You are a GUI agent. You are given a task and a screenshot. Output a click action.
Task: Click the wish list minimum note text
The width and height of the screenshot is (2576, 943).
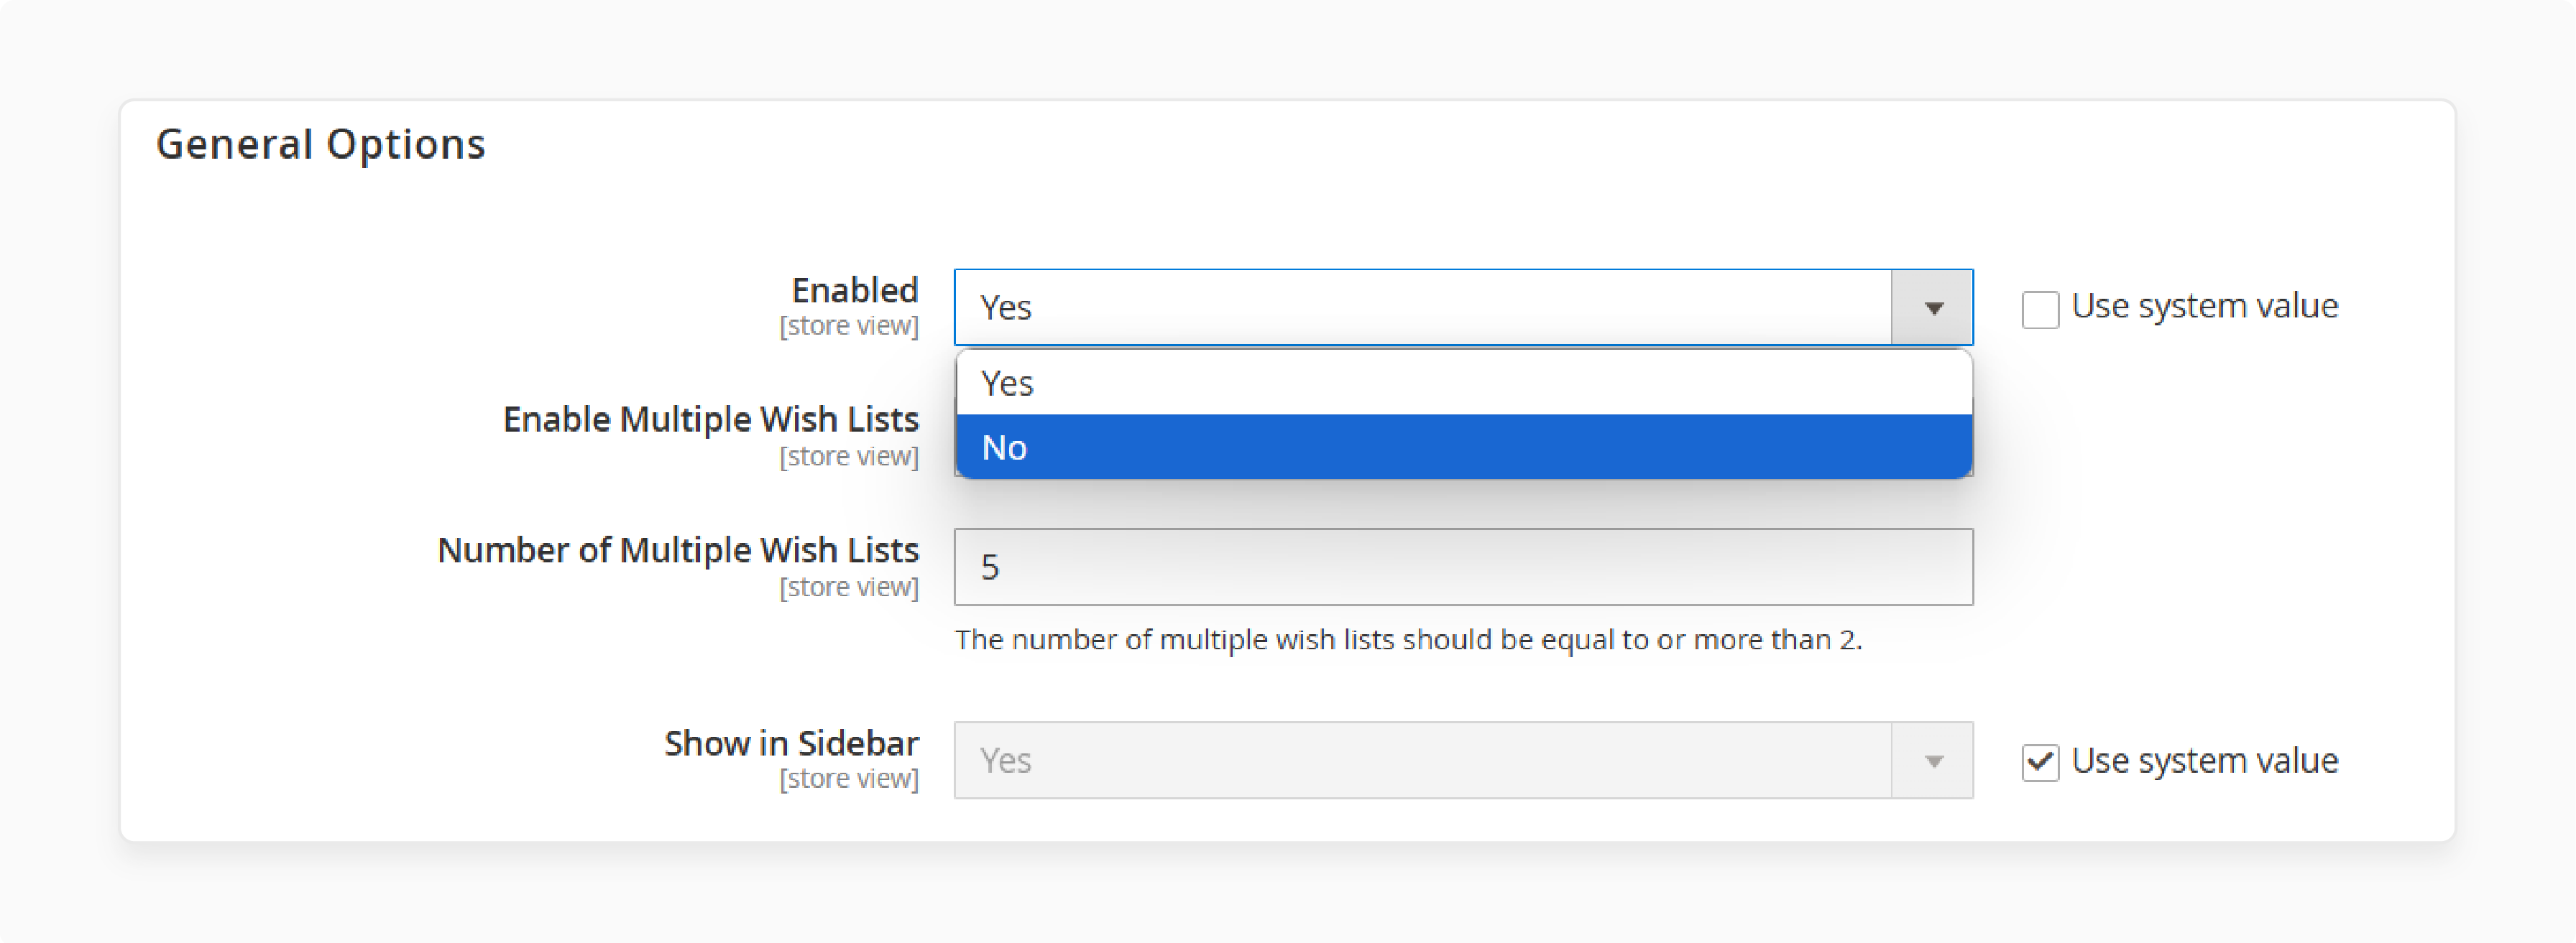[1408, 639]
